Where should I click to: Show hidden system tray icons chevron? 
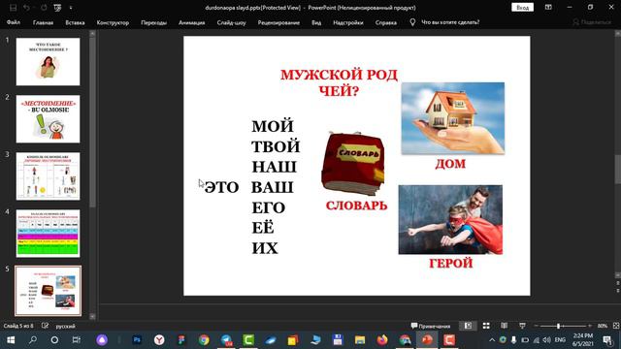pyautogui.click(x=492, y=340)
